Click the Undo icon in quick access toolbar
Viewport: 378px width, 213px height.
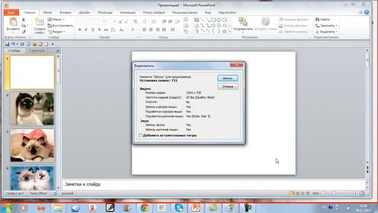pyautogui.click(x=13, y=44)
